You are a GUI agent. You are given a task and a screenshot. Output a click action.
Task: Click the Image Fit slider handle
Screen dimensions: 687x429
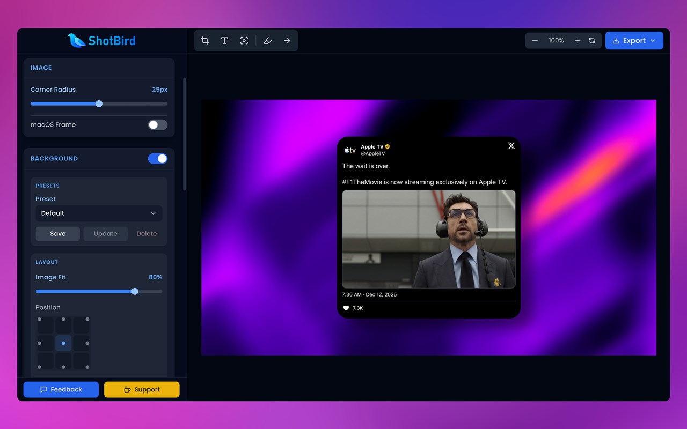click(x=135, y=292)
